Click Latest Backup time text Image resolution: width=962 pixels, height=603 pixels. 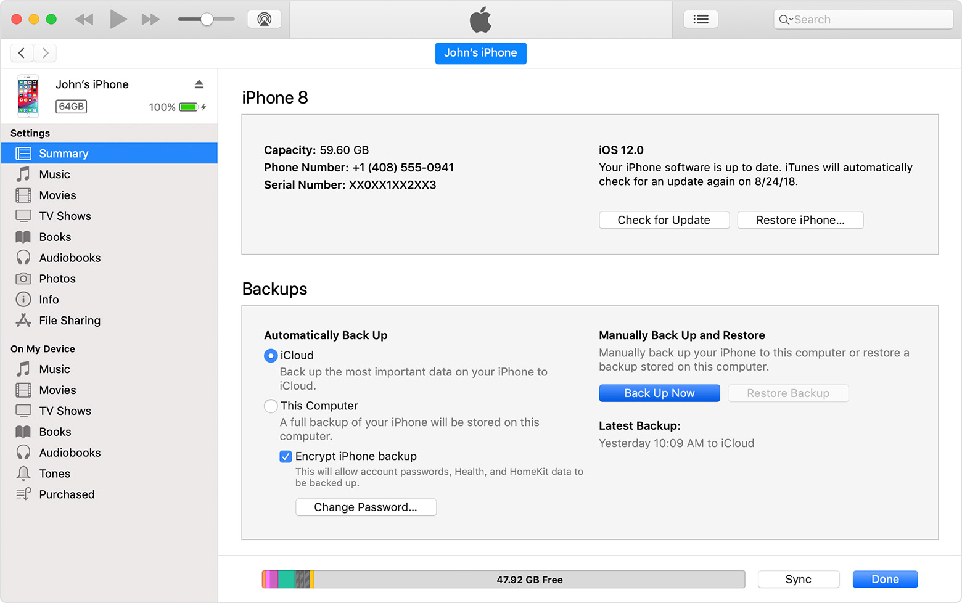[x=676, y=443]
